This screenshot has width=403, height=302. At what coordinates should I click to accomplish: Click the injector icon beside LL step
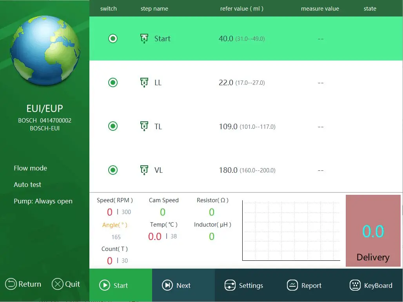(144, 82)
